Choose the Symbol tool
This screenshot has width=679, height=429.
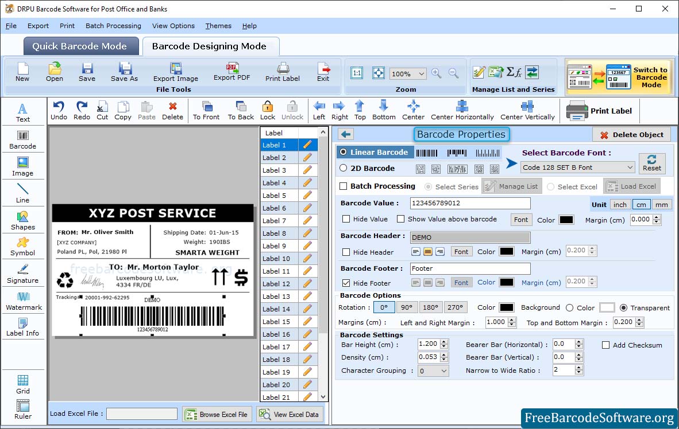point(23,247)
